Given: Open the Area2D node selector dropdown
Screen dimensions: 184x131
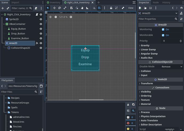Looking at the screenshot, I should 158,13.
